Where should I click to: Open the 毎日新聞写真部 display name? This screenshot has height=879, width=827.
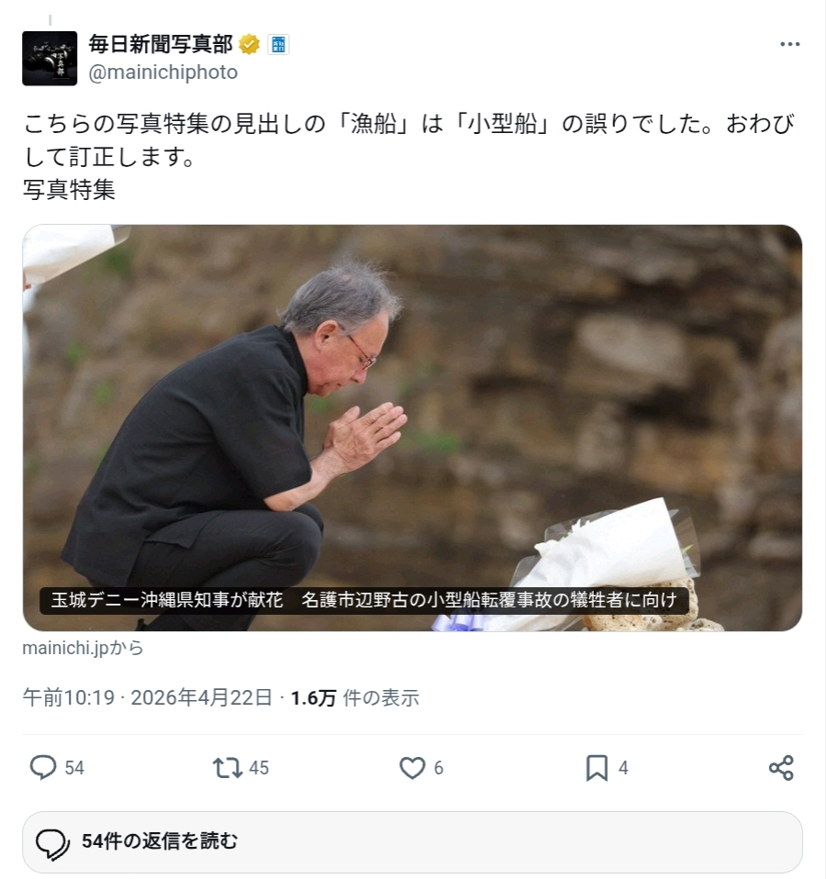161,44
